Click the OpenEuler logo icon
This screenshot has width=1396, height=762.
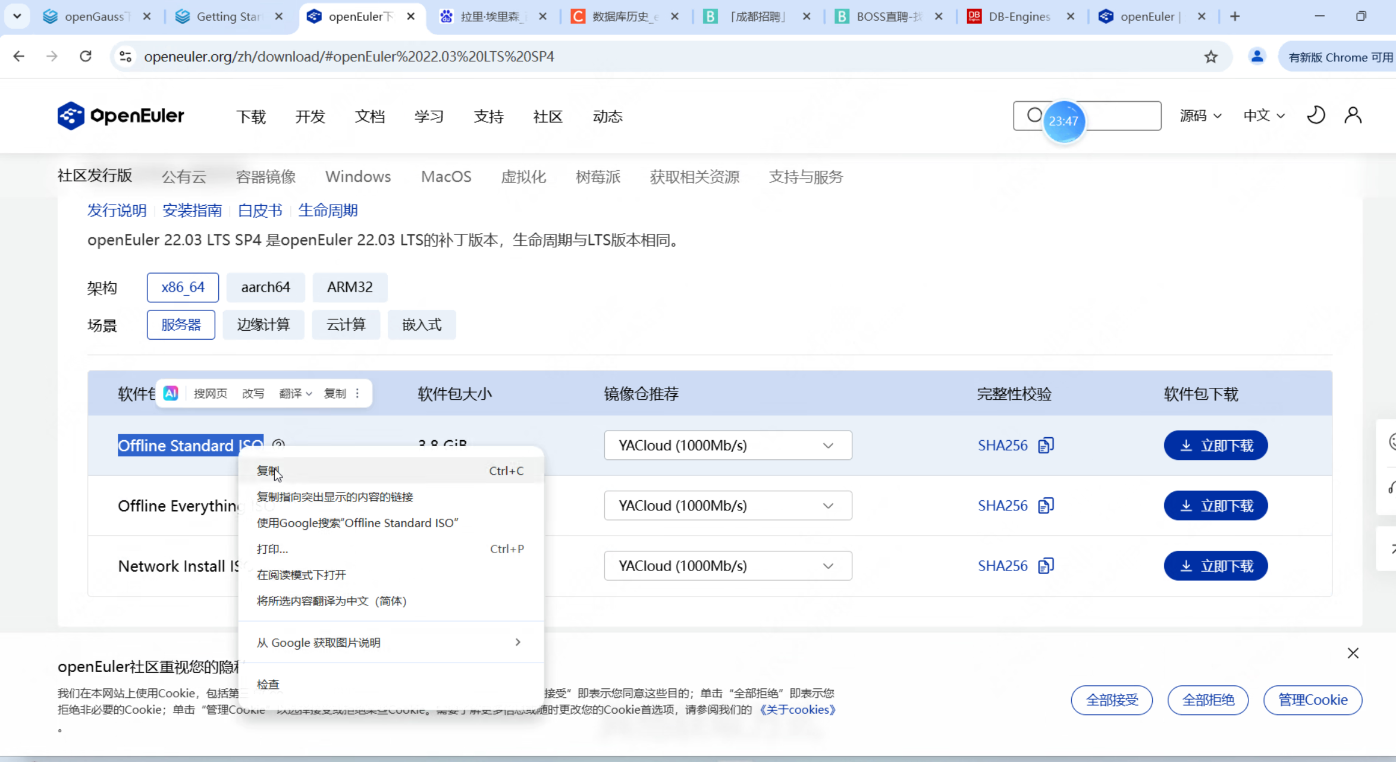point(71,115)
